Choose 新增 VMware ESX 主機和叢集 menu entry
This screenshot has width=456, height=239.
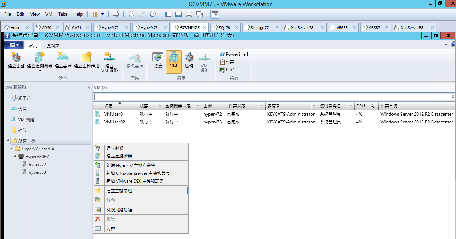click(x=141, y=181)
